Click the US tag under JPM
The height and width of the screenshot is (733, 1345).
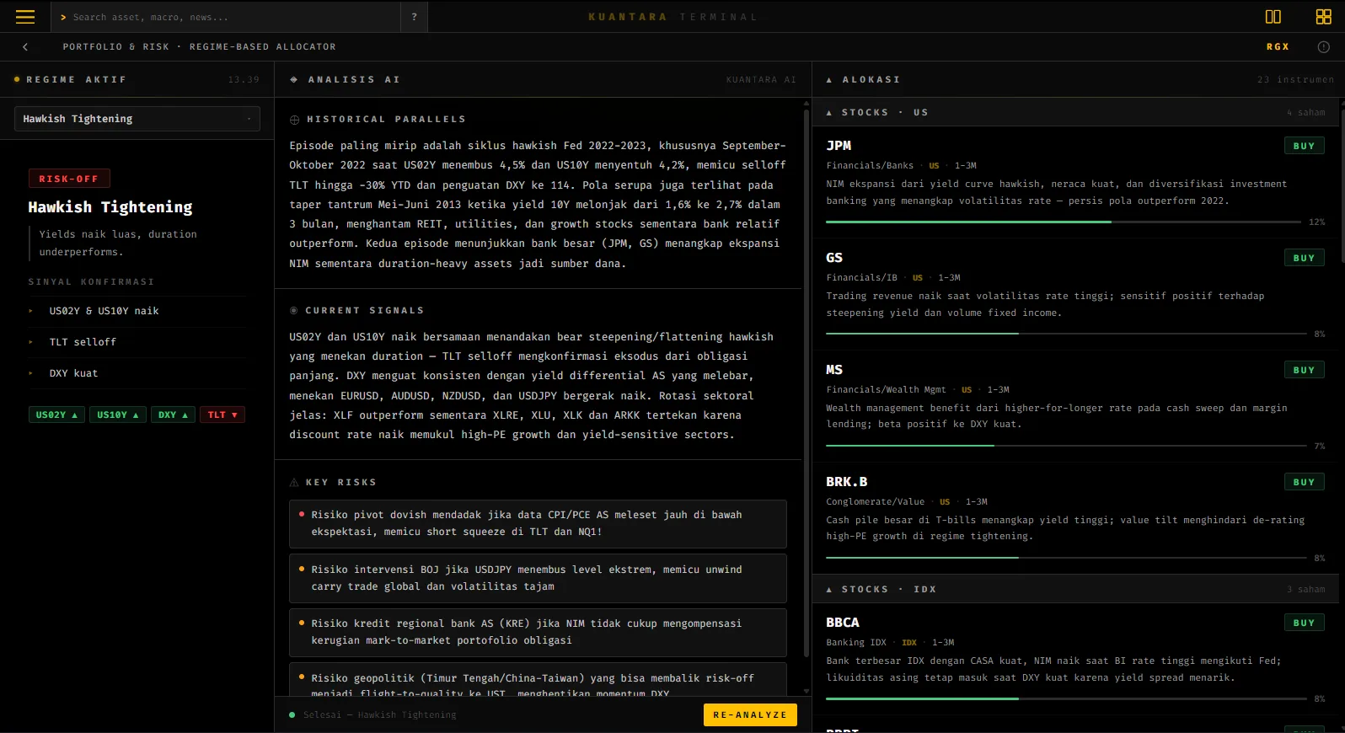934,166
